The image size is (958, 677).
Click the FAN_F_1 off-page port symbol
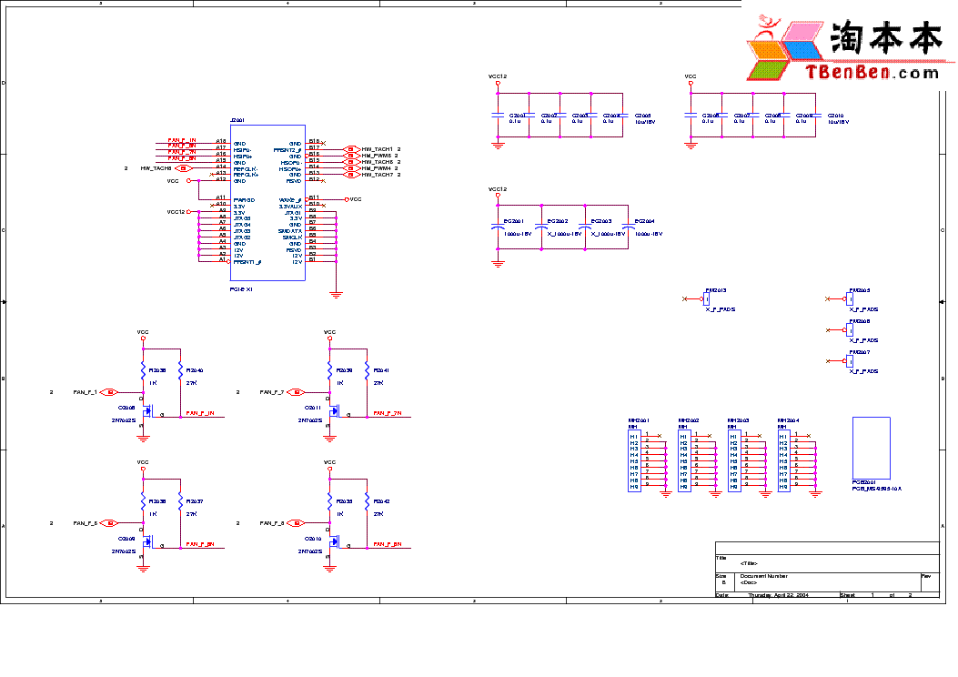[109, 392]
